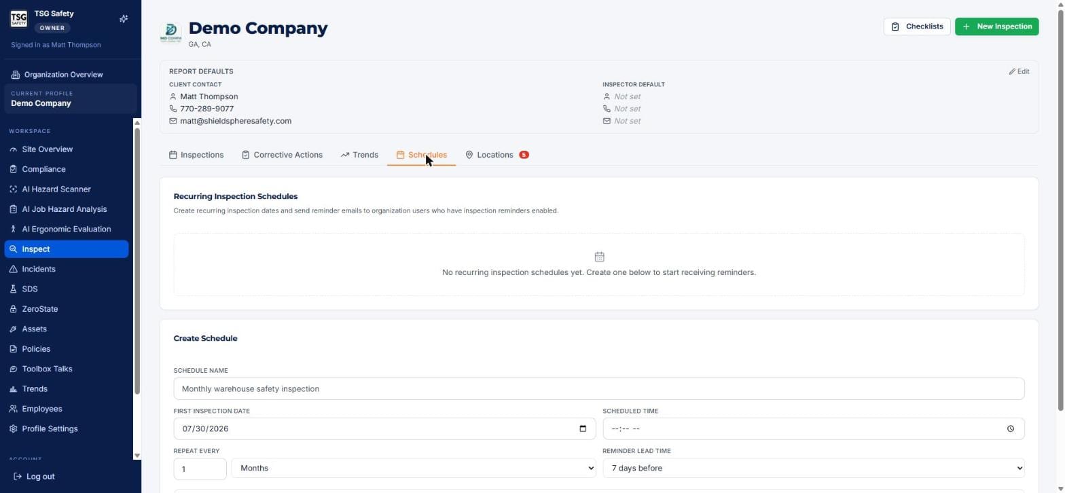The width and height of the screenshot is (1065, 493).
Task: Click the Schedule Name input field
Action: coord(598,389)
